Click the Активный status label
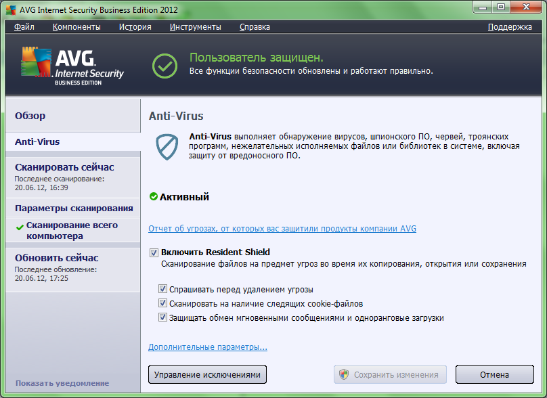Image resolution: width=547 pixels, height=398 pixels. tap(184, 197)
